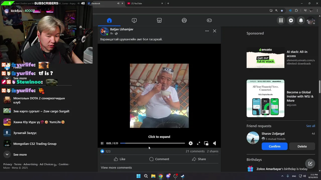Open Steam from the taskbar
The image size is (321, 180).
[183, 176]
